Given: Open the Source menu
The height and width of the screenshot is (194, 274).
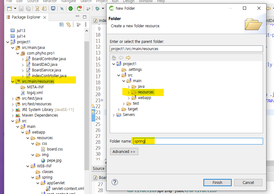Looking at the screenshot, I should click(33, 1).
